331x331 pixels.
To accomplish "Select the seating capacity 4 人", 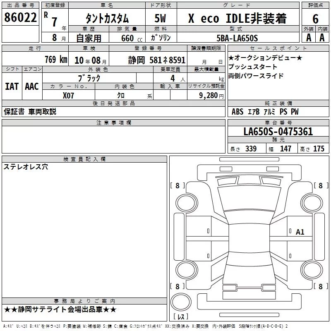I will click(178, 79).
